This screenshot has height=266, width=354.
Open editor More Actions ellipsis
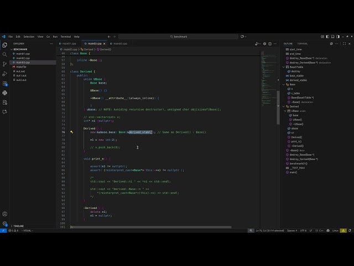pos(275,44)
